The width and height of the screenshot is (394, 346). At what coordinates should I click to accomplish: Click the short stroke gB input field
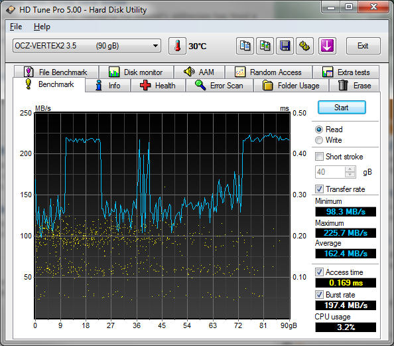click(330, 172)
